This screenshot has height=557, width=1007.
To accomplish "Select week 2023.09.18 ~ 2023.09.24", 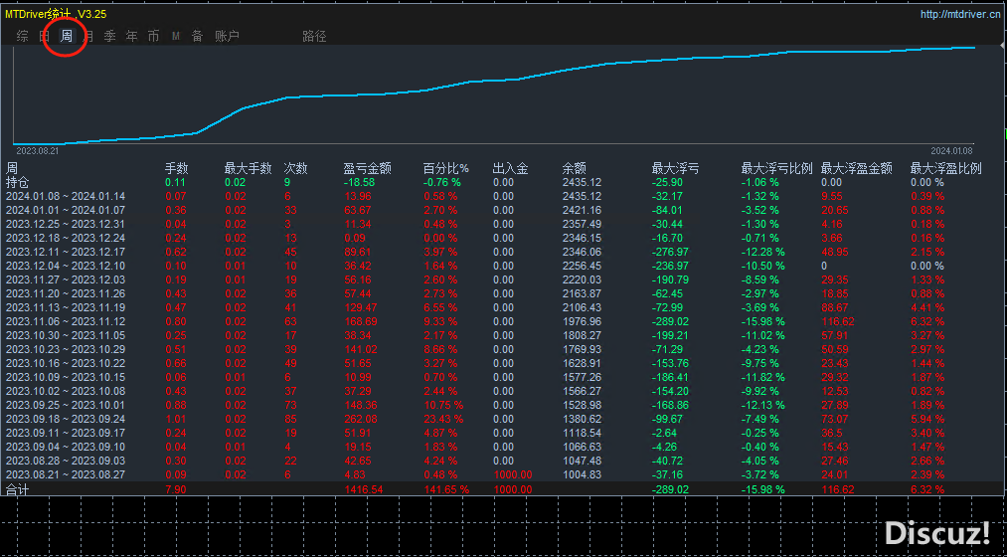I will point(66,419).
